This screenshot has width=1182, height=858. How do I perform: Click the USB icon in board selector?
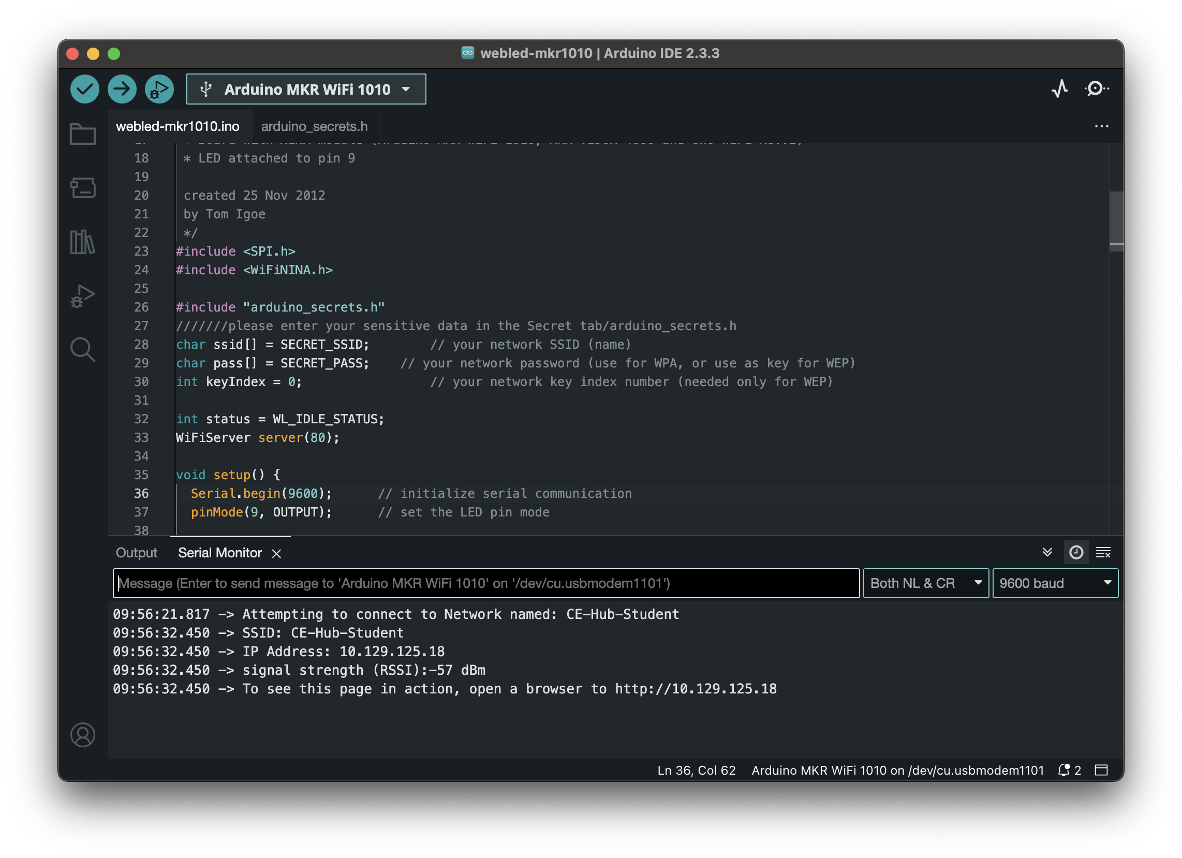206,90
